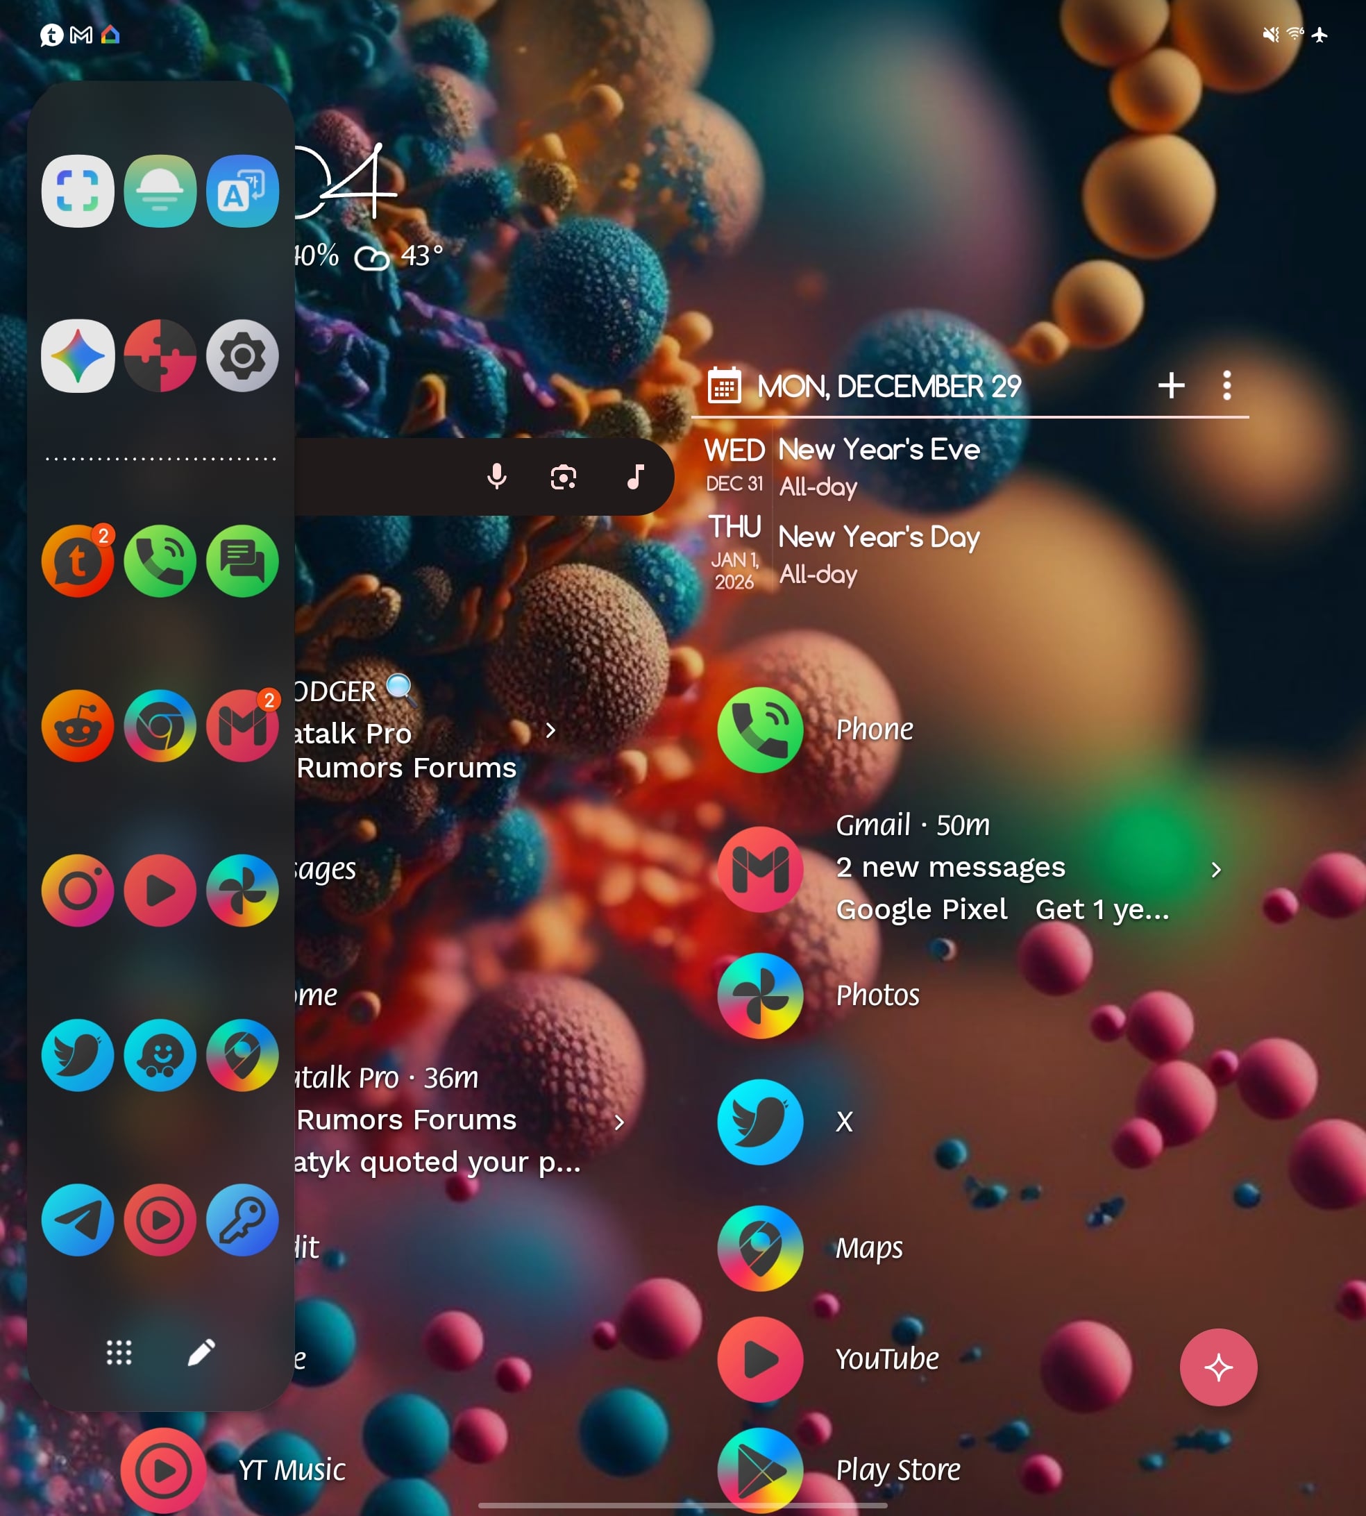Open the password manager key app
Image resolution: width=1366 pixels, height=1516 pixels.
tap(242, 1220)
